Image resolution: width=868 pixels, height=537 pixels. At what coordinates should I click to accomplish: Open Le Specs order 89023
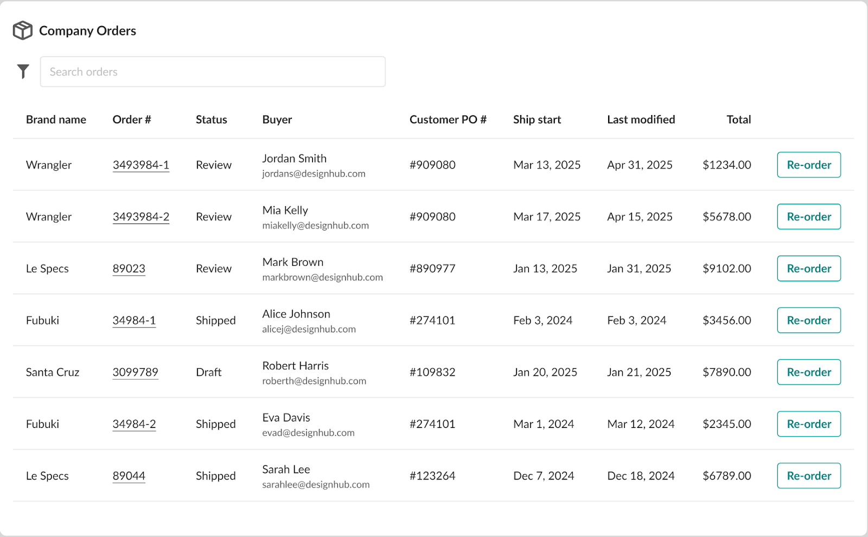point(129,268)
